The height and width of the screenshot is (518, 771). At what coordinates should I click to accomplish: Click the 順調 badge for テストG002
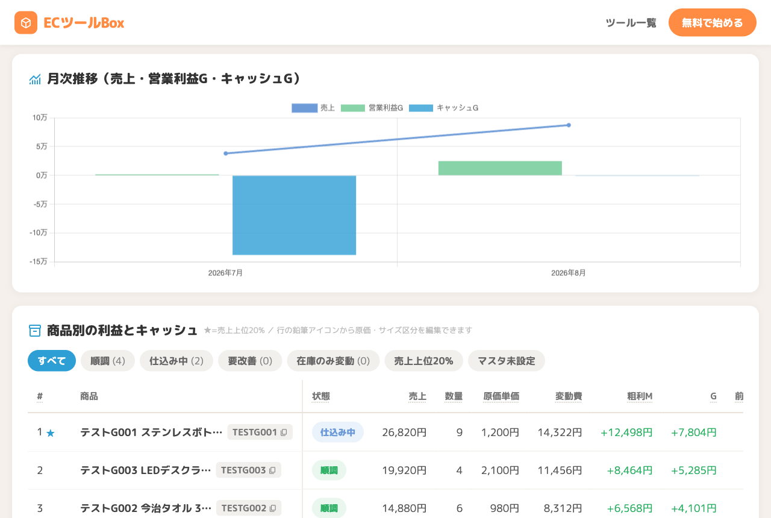(x=329, y=508)
